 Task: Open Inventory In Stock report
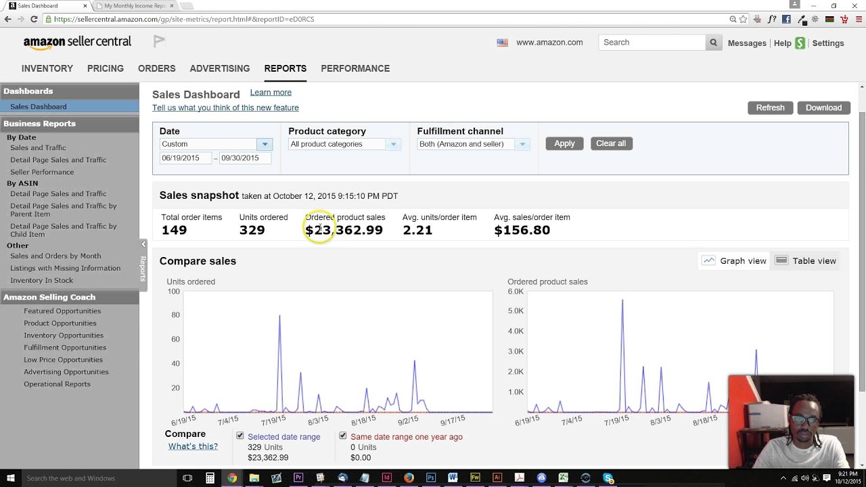pos(41,280)
